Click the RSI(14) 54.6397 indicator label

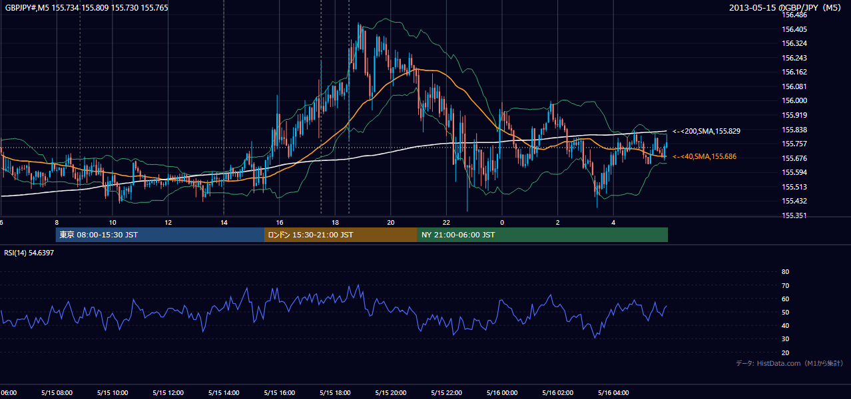pyautogui.click(x=29, y=253)
